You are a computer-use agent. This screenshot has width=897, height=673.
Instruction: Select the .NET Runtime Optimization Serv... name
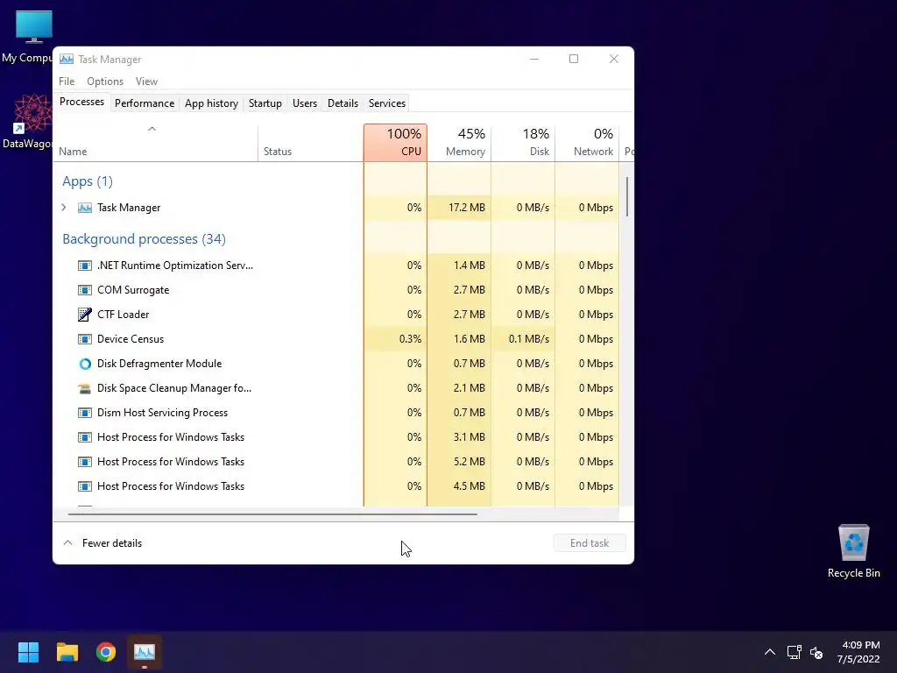[x=175, y=266]
